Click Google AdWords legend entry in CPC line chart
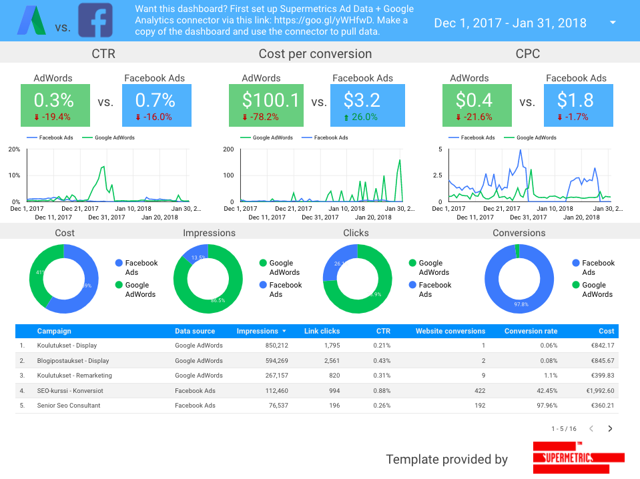640x479 pixels. [530, 137]
